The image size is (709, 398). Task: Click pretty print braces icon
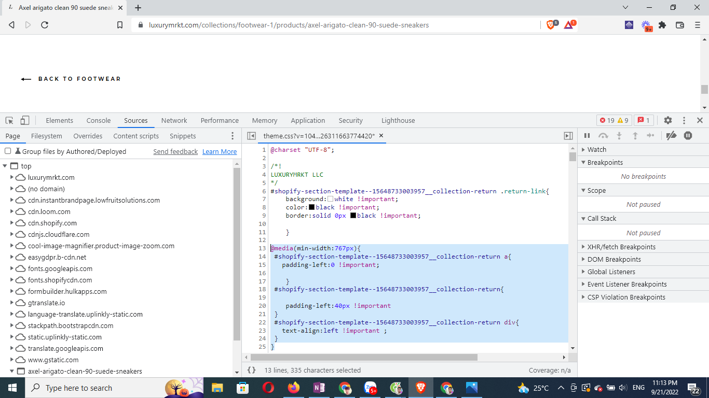point(252,370)
